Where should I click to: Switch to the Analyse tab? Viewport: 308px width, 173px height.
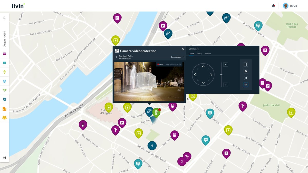tap(208, 54)
